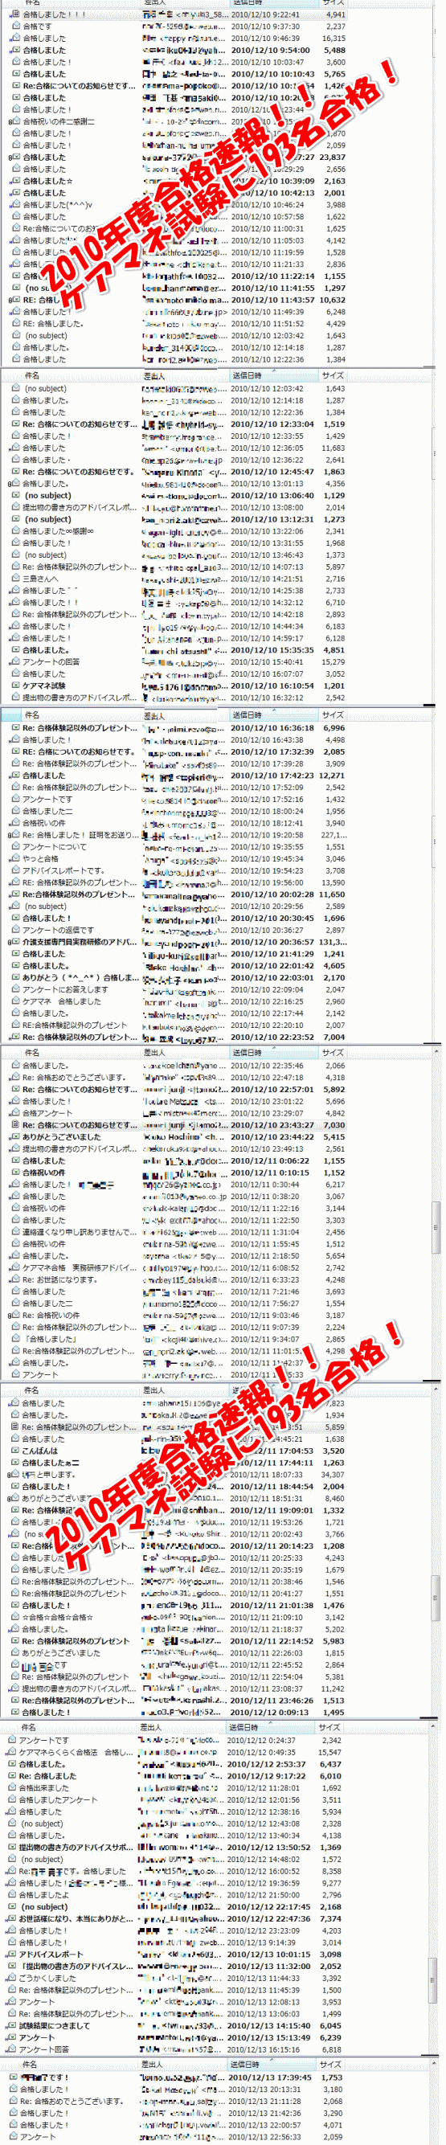Viewport: 446px width, 2145px height.
Task: Click size value 227,1... in list
Action: [x=333, y=835]
